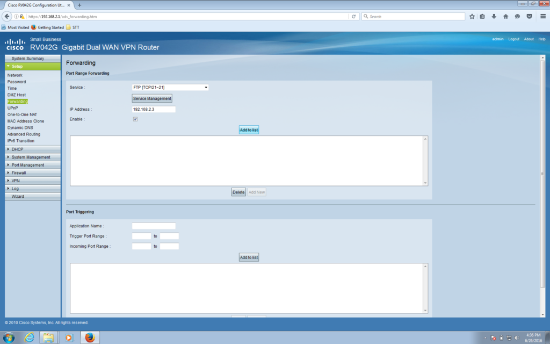This screenshot has width=550, height=344.
Task: Open File Explorer from the taskbar
Action: [48, 338]
